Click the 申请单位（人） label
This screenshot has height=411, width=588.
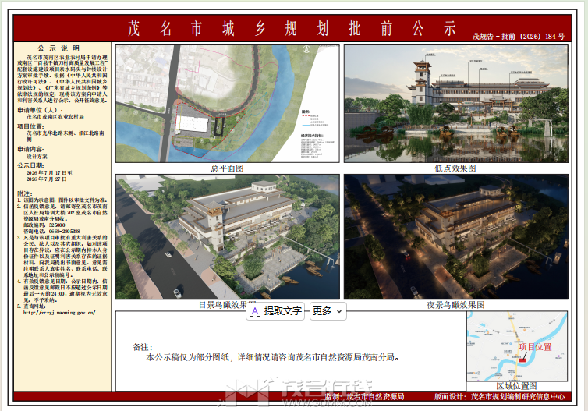40,110
